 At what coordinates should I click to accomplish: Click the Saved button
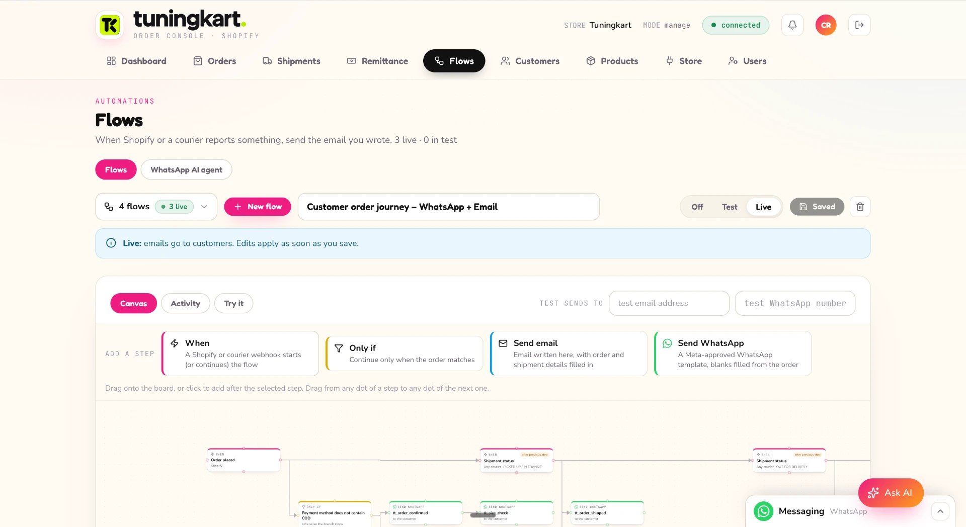[817, 207]
